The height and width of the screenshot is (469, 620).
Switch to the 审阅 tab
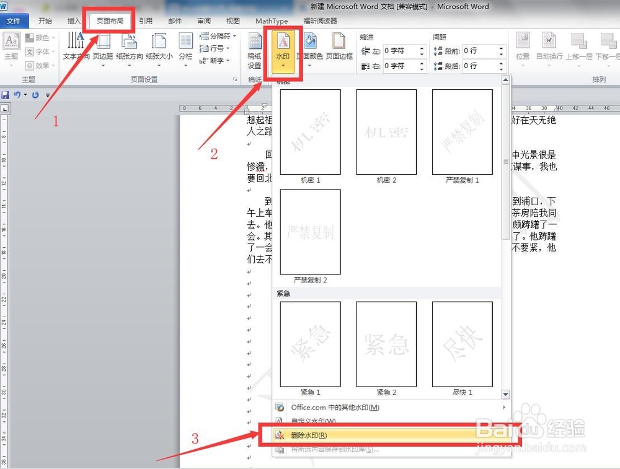tap(204, 21)
